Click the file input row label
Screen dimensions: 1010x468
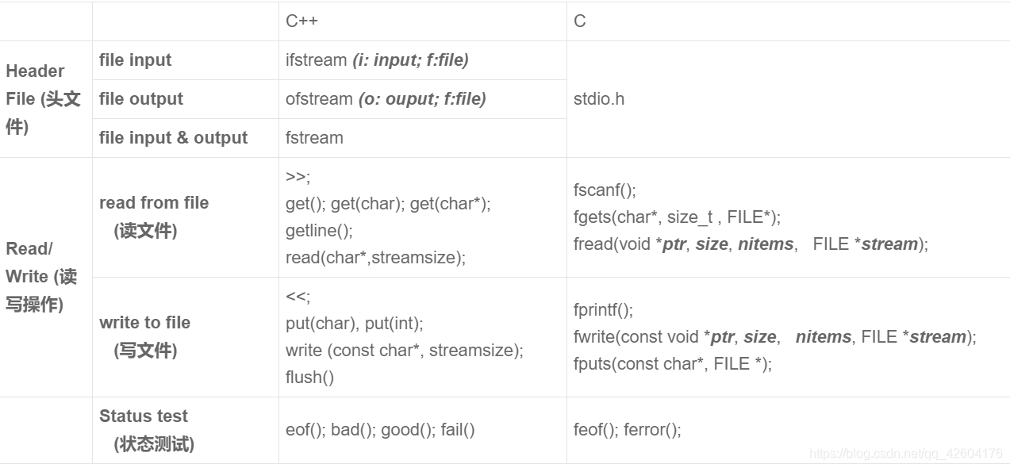click(x=135, y=60)
